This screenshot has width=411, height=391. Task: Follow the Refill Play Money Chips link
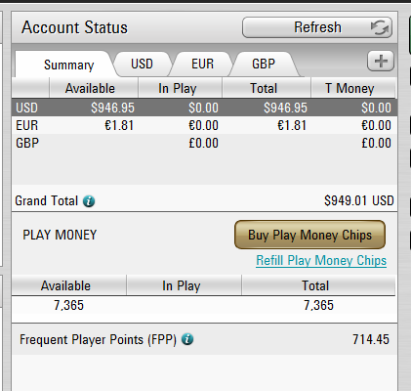[321, 260]
